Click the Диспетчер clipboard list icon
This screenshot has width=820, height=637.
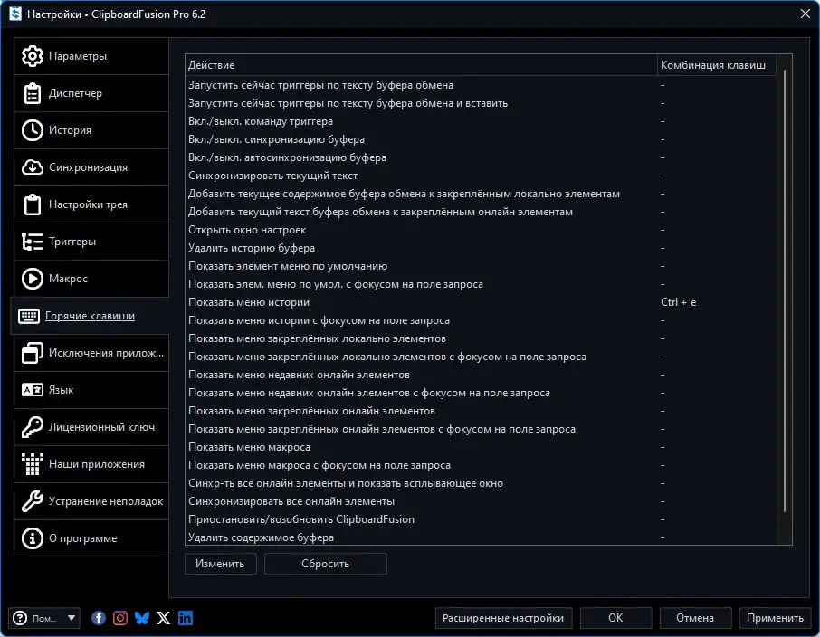tap(32, 93)
